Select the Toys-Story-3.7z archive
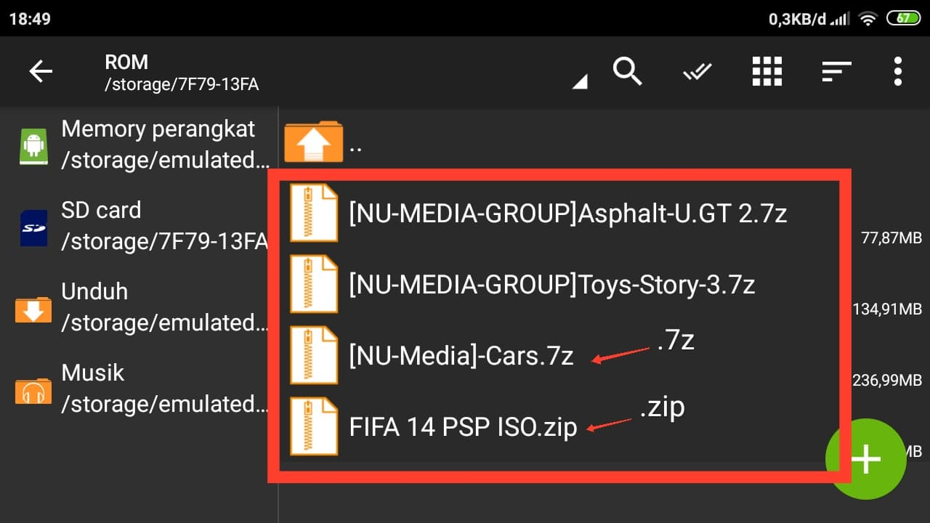The width and height of the screenshot is (930, 523). coord(551,285)
